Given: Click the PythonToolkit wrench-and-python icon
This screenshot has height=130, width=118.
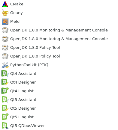Looking at the screenshot, I should 5,65.
